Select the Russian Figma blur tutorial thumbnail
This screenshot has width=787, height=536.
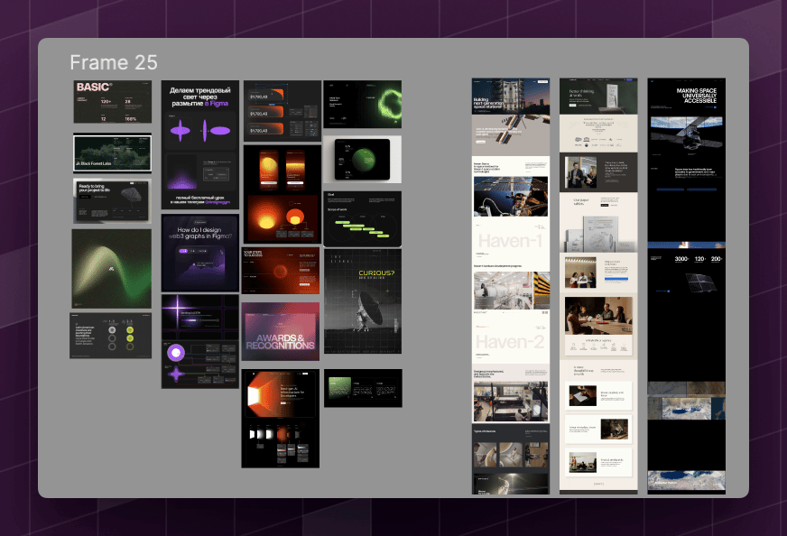coord(200,144)
